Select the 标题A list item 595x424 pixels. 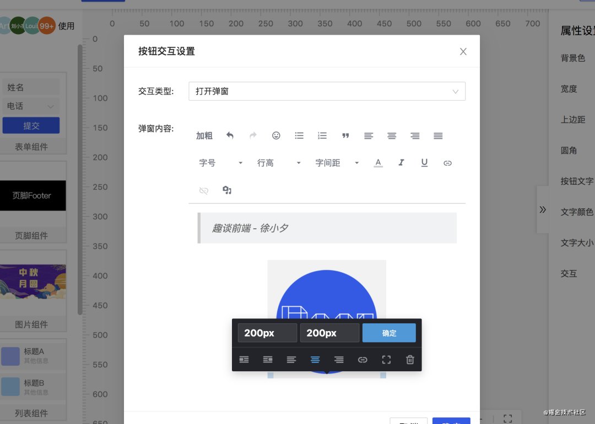coord(34,356)
